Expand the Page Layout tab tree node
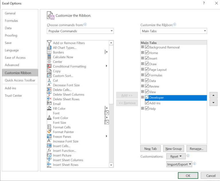Viewport: 220px width, 181px height. 143,69
